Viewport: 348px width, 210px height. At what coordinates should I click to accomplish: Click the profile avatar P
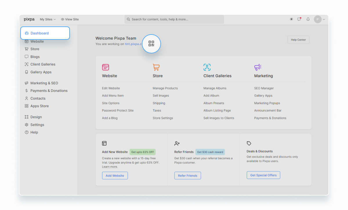click(318, 19)
